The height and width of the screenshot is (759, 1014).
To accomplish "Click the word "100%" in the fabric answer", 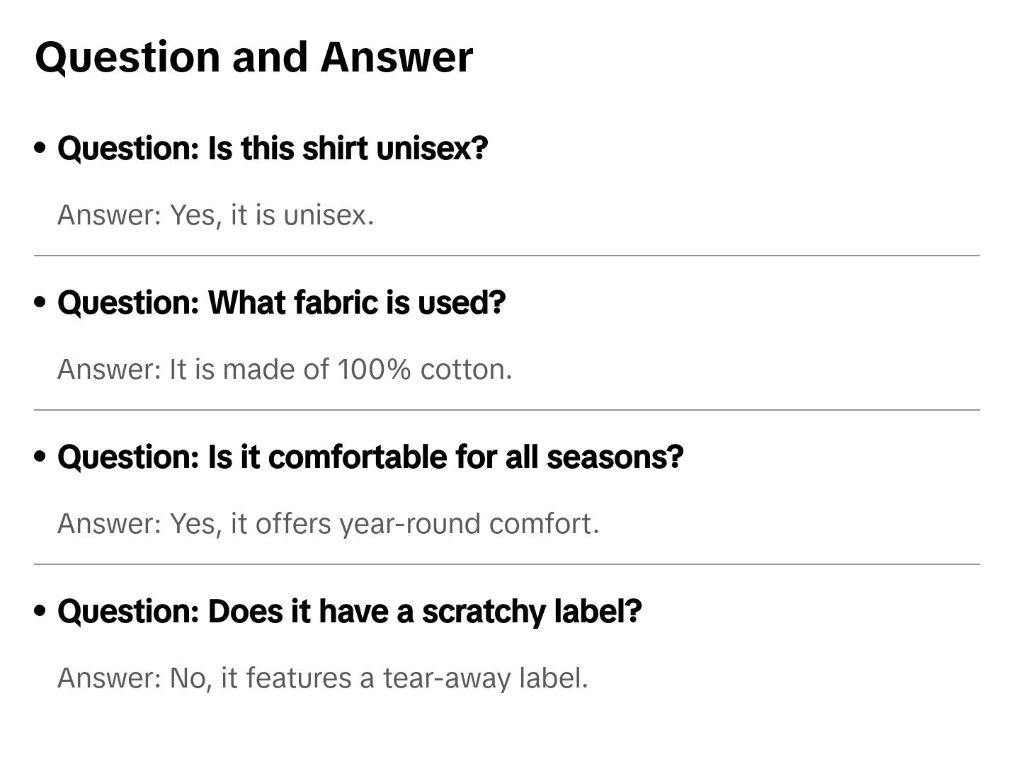I will [373, 370].
